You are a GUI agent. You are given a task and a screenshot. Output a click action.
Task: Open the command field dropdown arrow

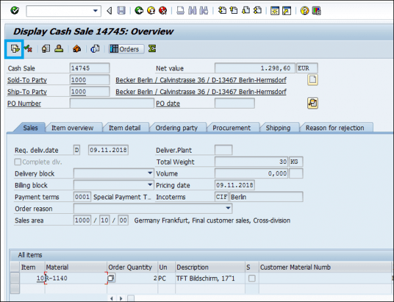click(95, 11)
